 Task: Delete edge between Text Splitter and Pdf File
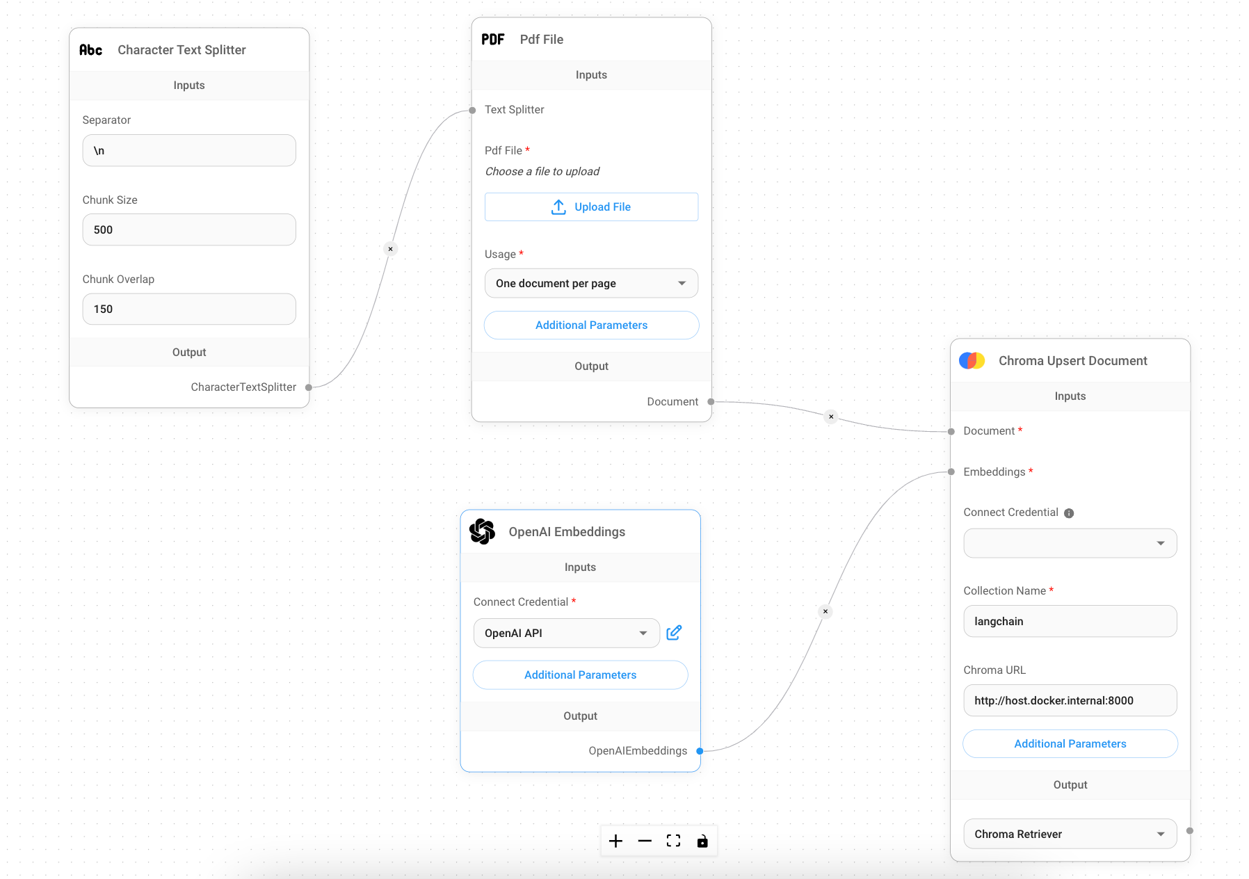[x=391, y=249]
